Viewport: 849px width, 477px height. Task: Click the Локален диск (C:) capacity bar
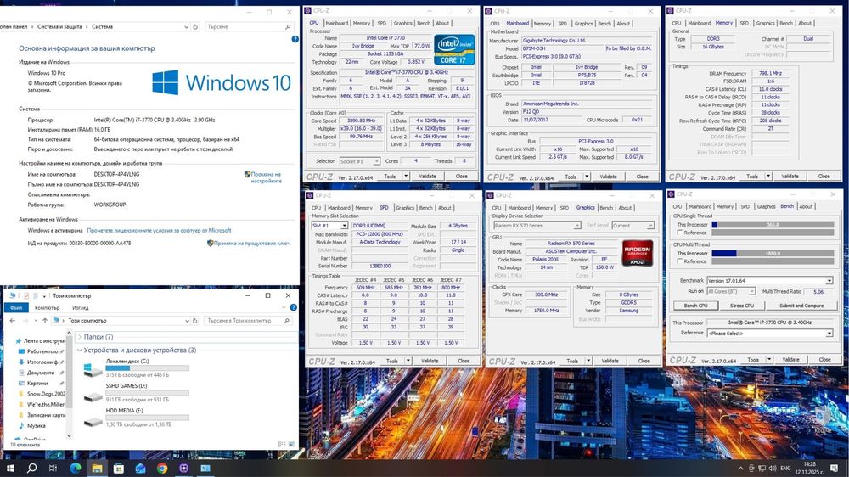[147, 368]
